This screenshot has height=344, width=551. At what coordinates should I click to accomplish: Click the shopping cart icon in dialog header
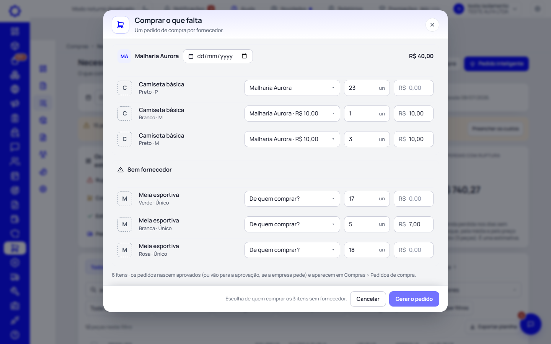point(121,25)
